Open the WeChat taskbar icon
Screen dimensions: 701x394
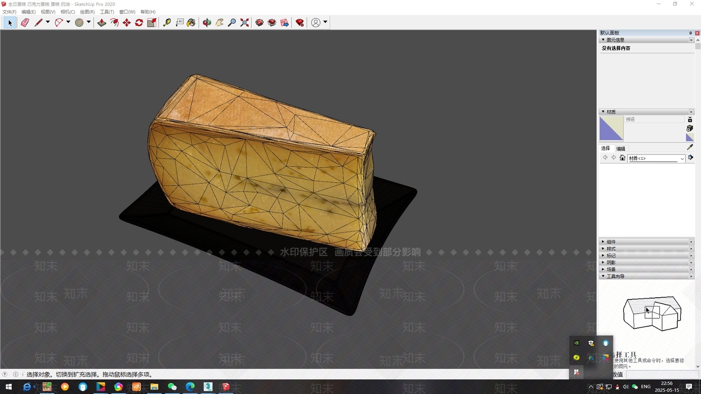[172, 387]
